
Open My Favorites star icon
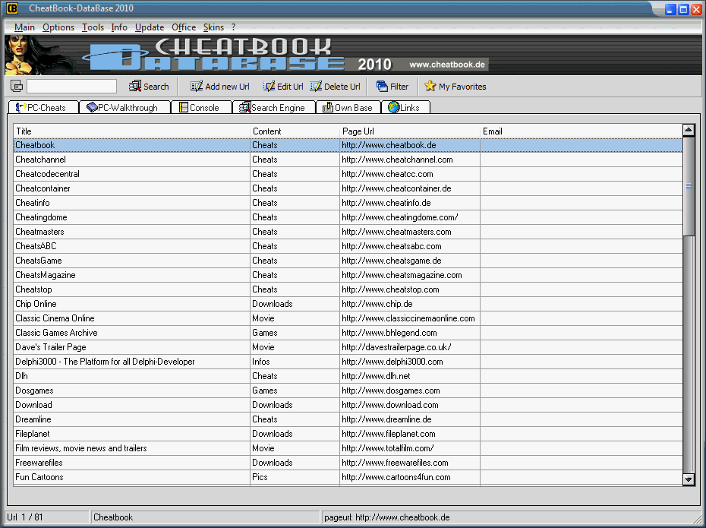coord(430,87)
